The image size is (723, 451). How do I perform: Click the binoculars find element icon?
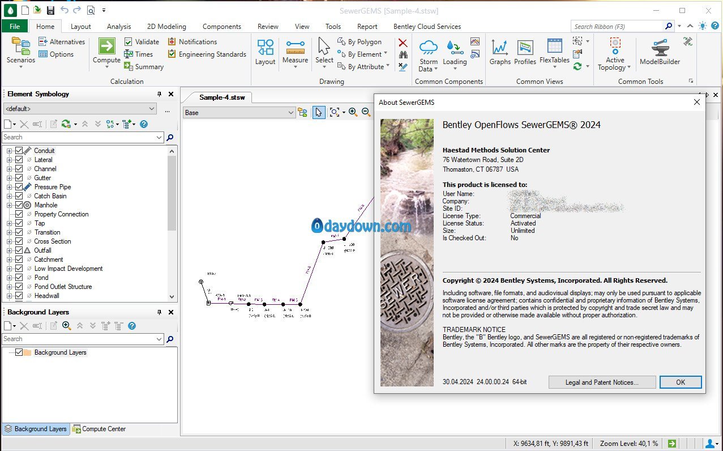pos(403,54)
